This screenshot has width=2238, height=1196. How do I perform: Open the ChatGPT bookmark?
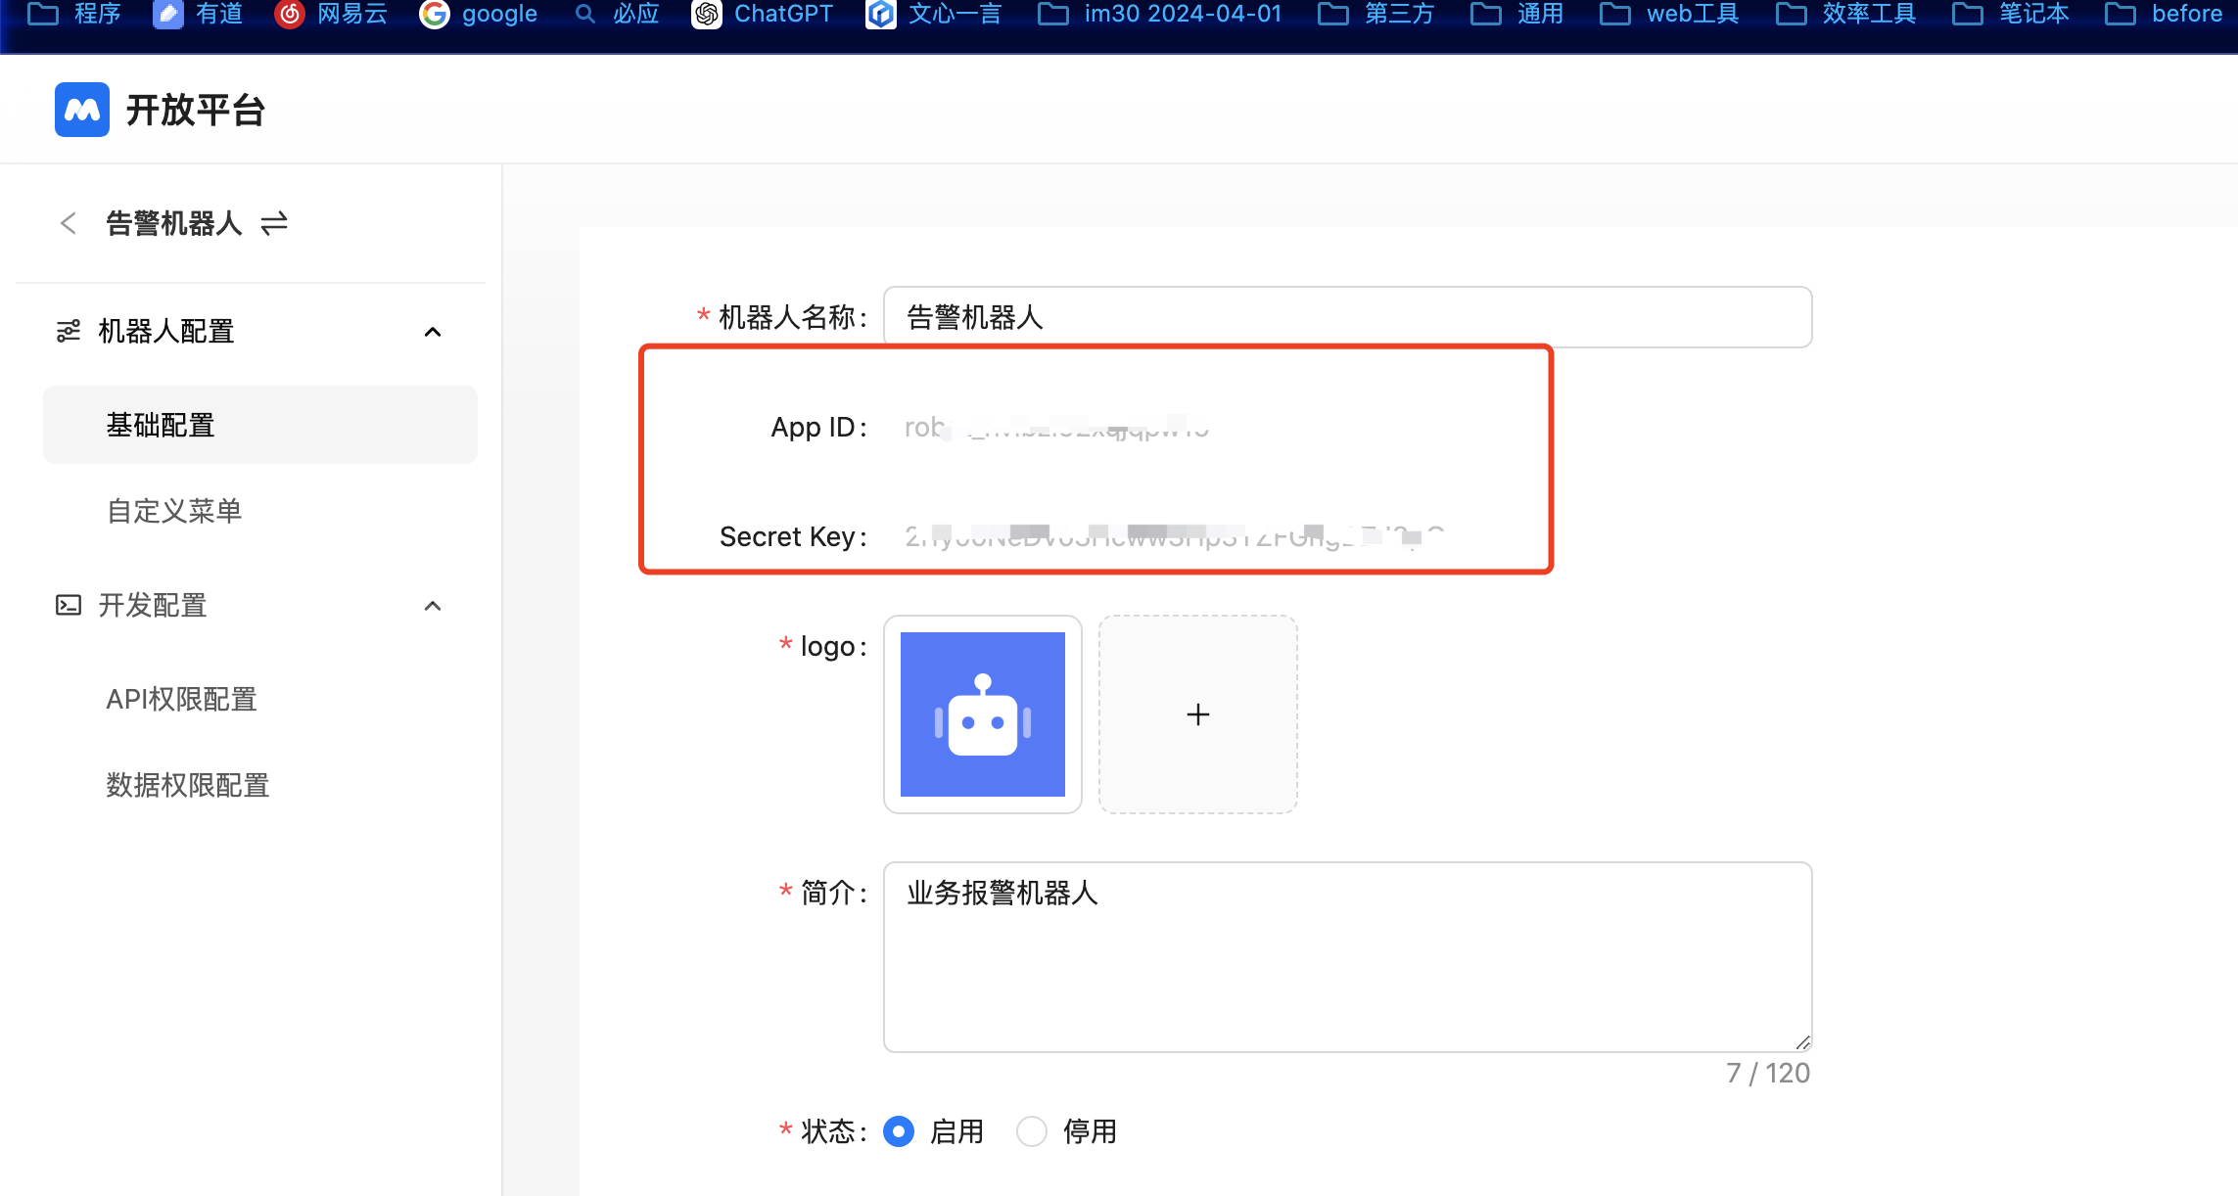(x=763, y=14)
